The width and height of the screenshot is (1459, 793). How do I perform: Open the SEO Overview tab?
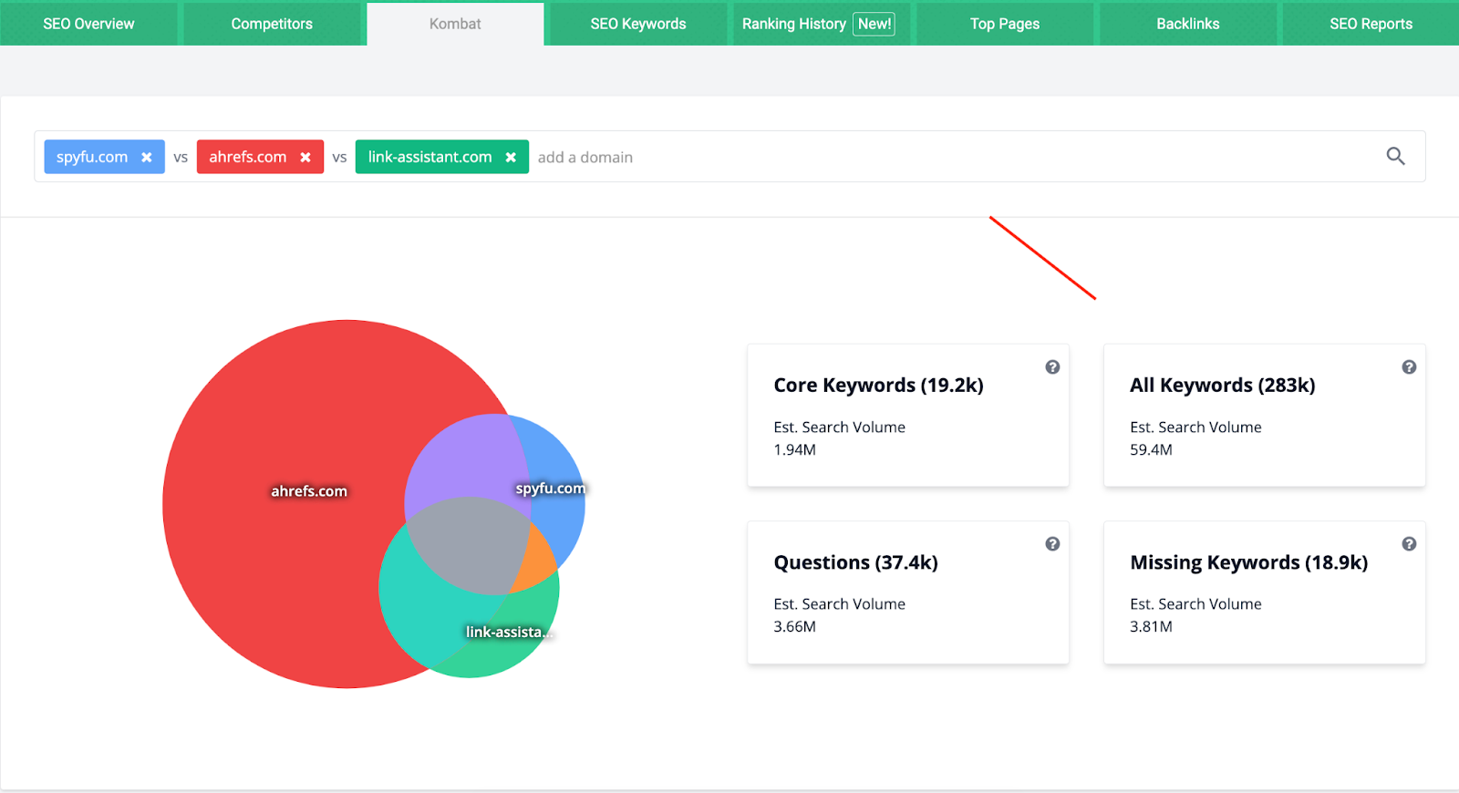88,24
